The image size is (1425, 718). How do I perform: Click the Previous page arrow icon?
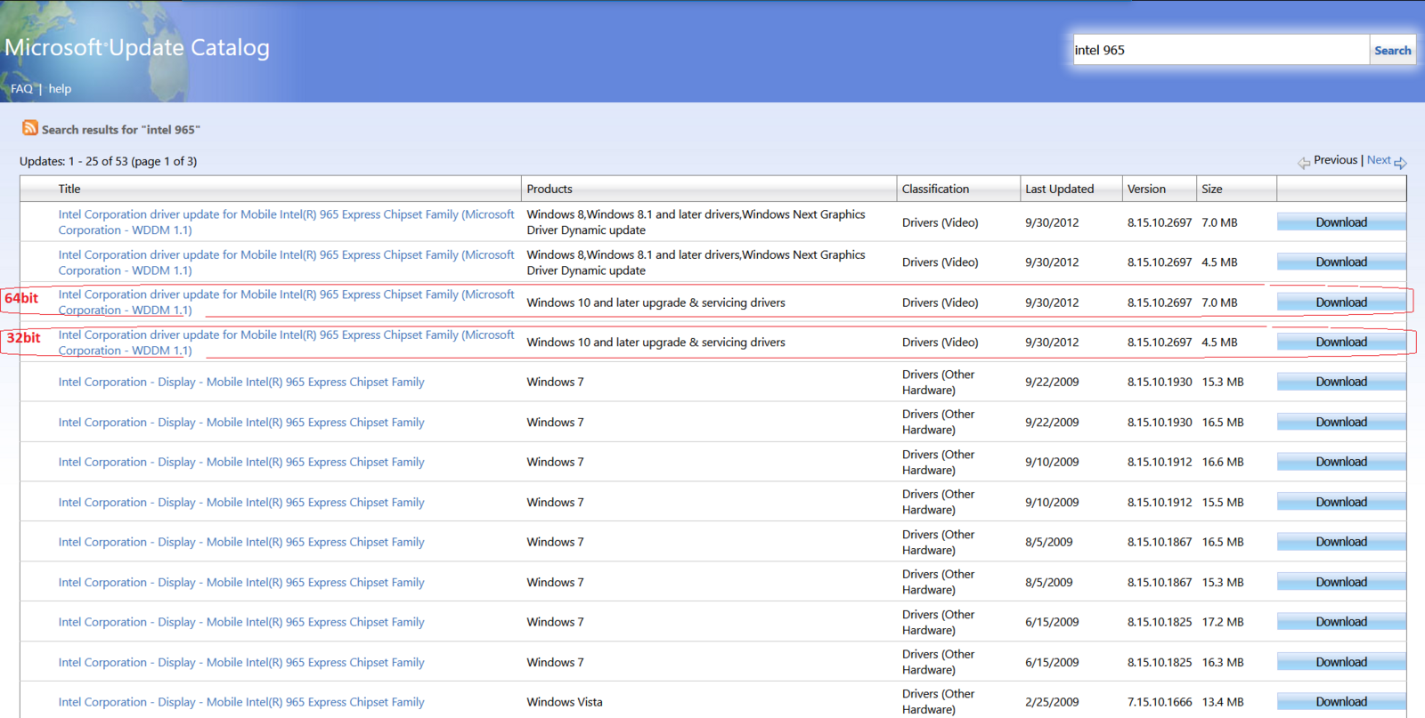click(x=1304, y=163)
